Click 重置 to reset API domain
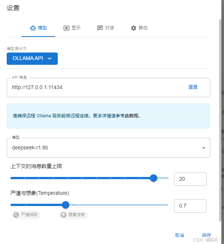Viewport: 224px width, 244px height. pos(193,87)
